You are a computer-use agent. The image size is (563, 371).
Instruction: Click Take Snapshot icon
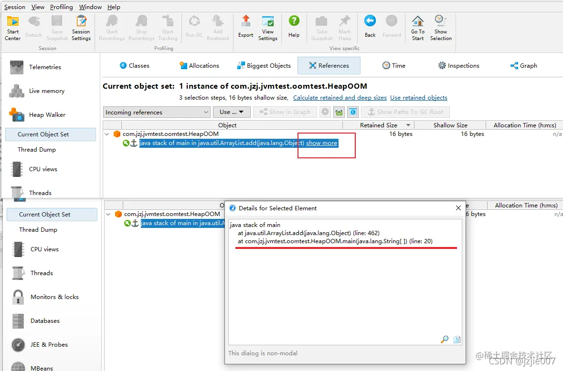(322, 28)
